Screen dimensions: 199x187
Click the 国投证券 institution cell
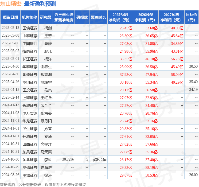coord(30,90)
